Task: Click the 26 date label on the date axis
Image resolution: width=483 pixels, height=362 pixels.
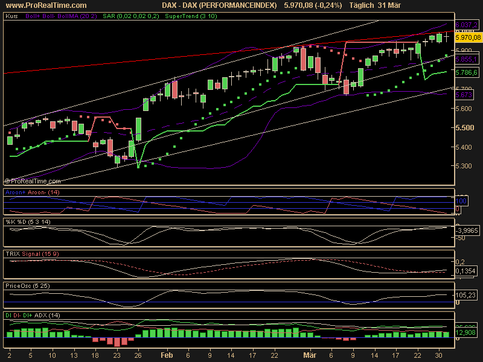Action: point(138,355)
